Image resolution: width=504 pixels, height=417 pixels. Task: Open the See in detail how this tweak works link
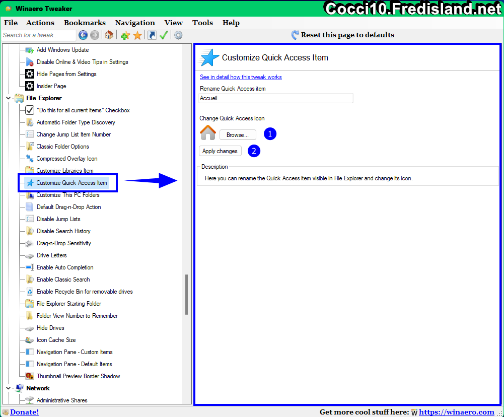241,77
